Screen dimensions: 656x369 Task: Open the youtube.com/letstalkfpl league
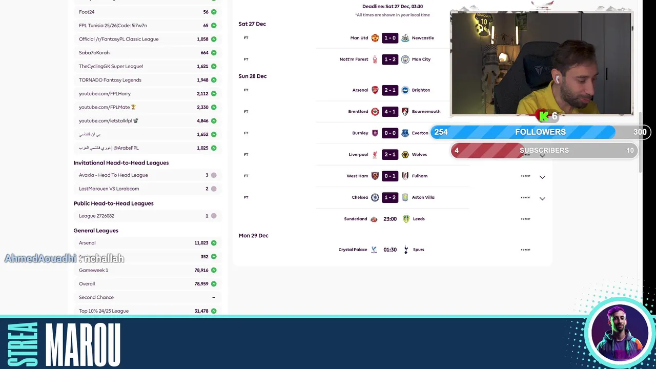tap(109, 121)
